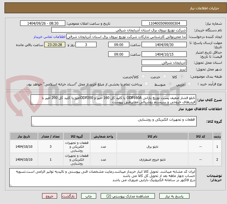Click the اطلاعات کالاهای مورد نیاز heading
227x204 pixels.
200,109
